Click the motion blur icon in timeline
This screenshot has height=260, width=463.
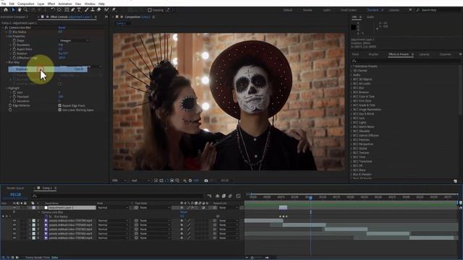[230, 196]
